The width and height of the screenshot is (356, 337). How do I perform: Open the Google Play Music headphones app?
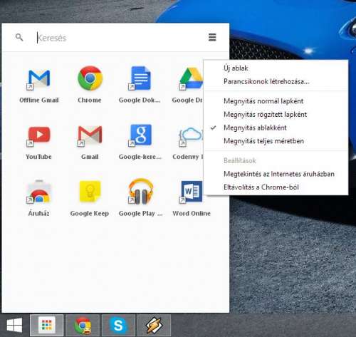click(140, 192)
